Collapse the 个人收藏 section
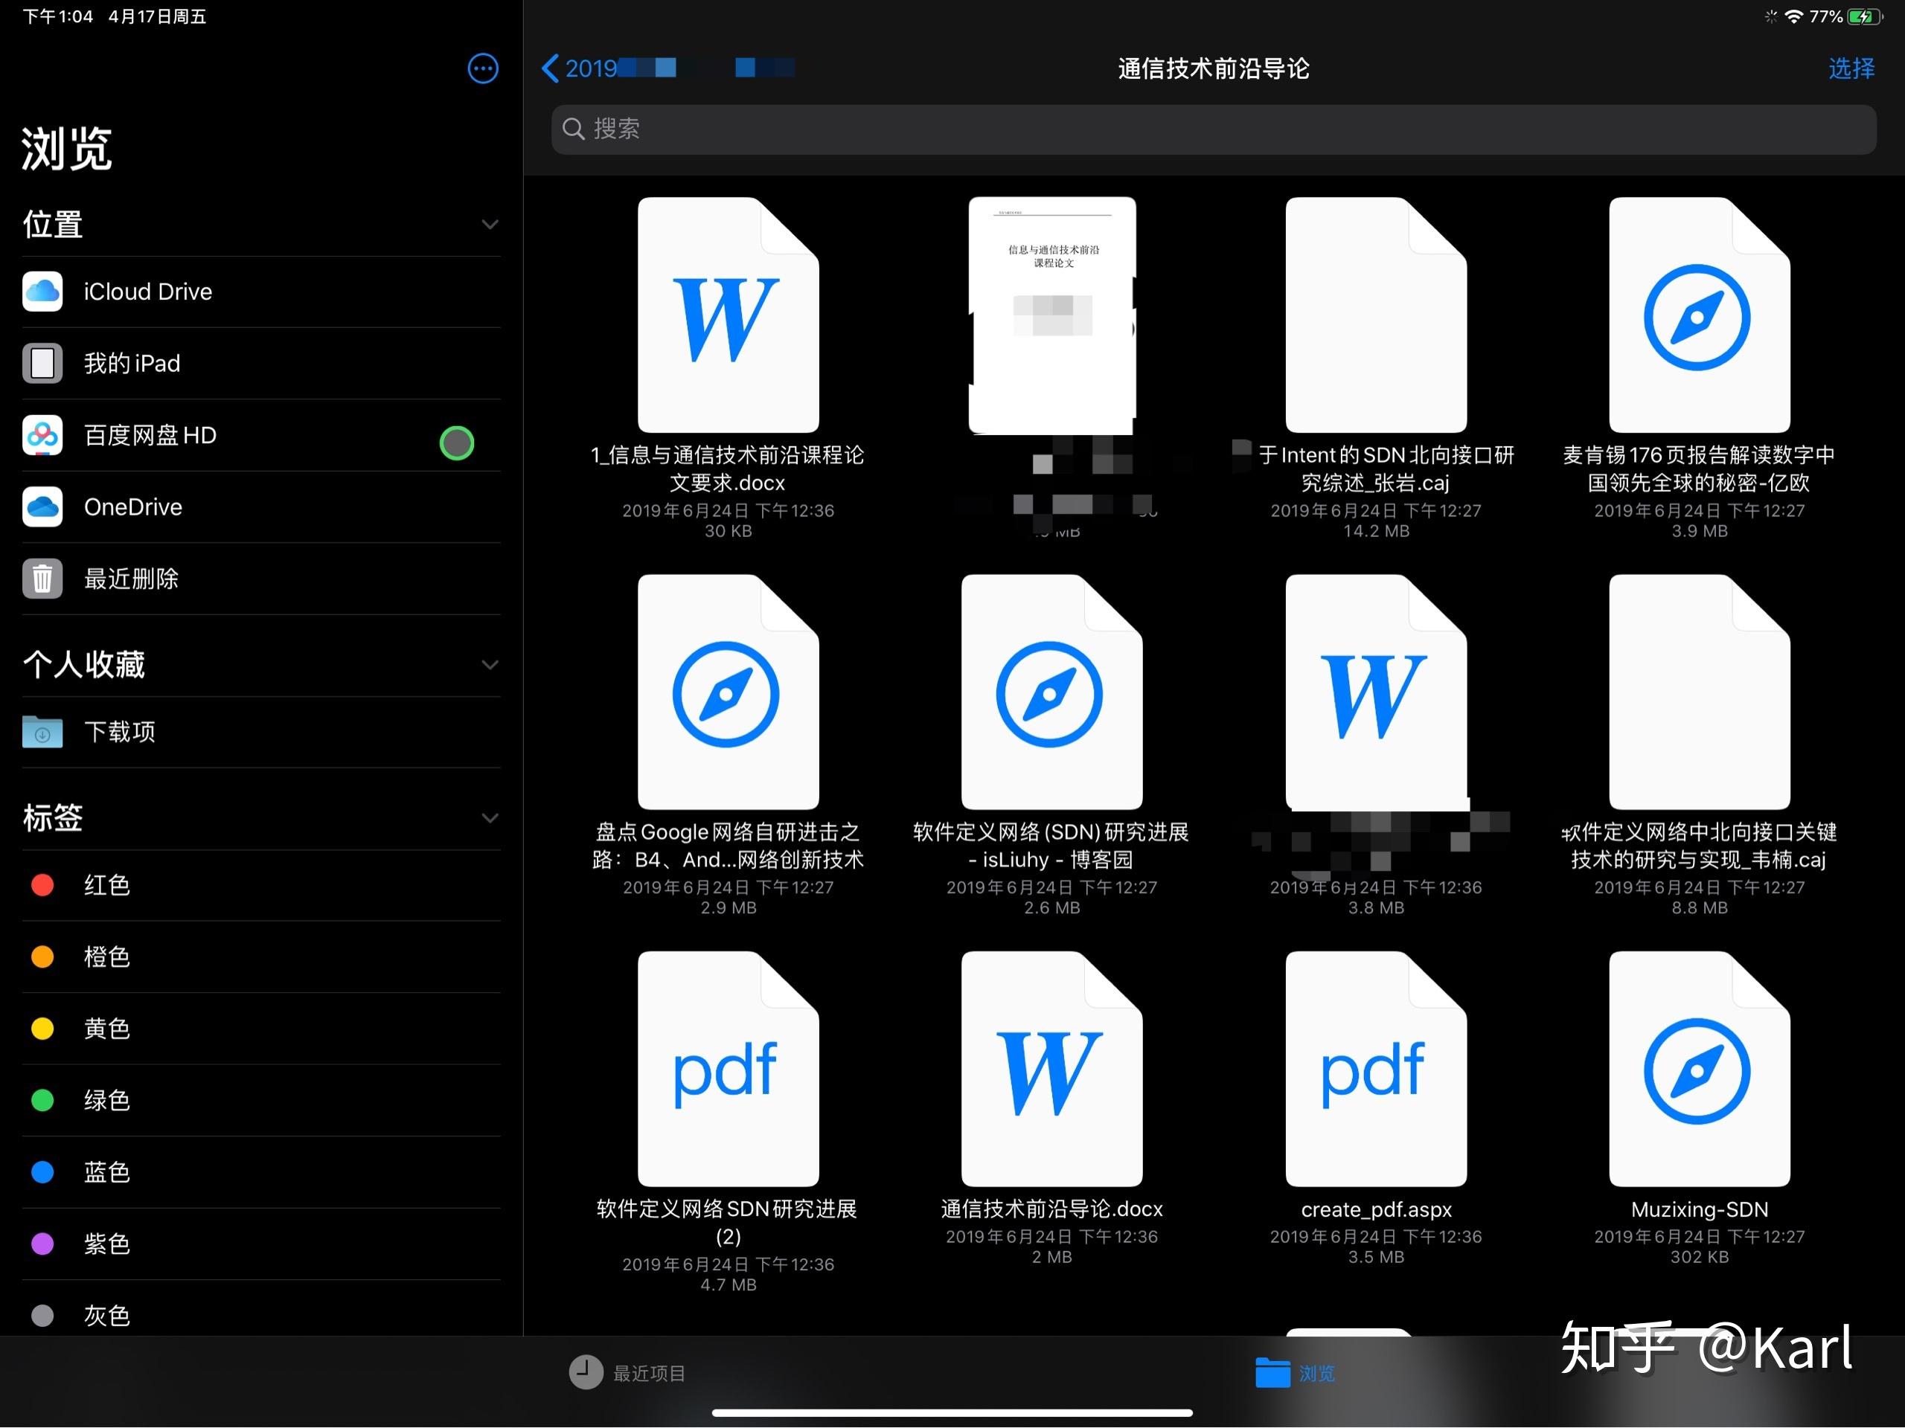This screenshot has width=1905, height=1428. tap(490, 664)
